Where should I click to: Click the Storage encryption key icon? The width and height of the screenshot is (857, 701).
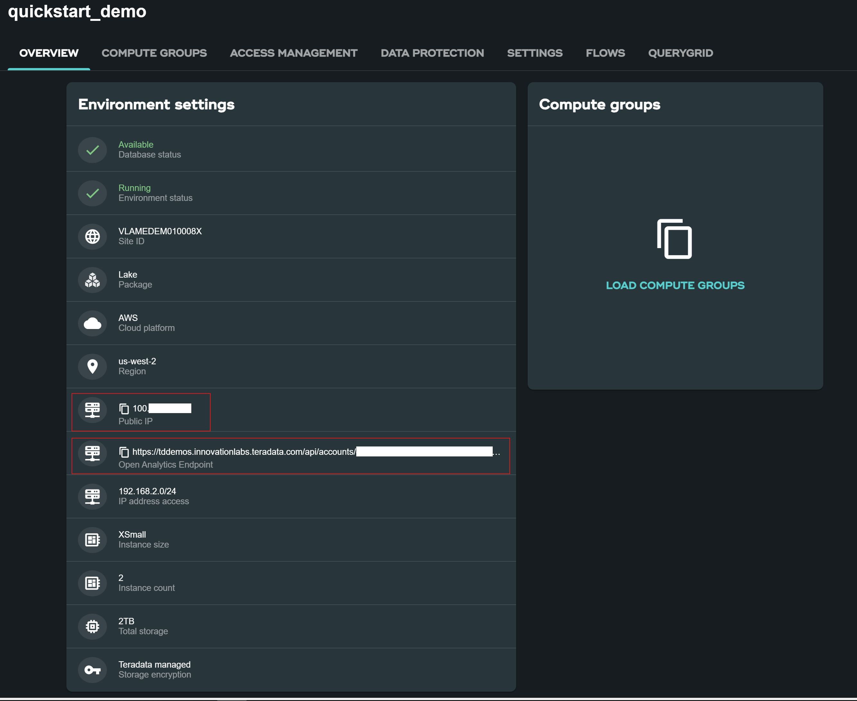click(92, 670)
